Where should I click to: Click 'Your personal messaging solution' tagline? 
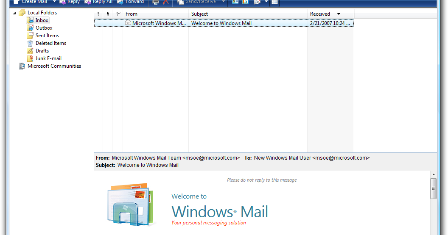209,223
